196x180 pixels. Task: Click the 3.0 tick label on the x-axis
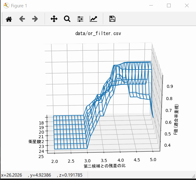(88, 160)
